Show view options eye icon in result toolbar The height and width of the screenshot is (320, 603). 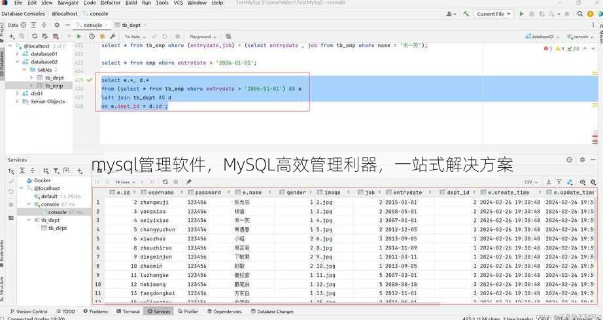click(582, 182)
